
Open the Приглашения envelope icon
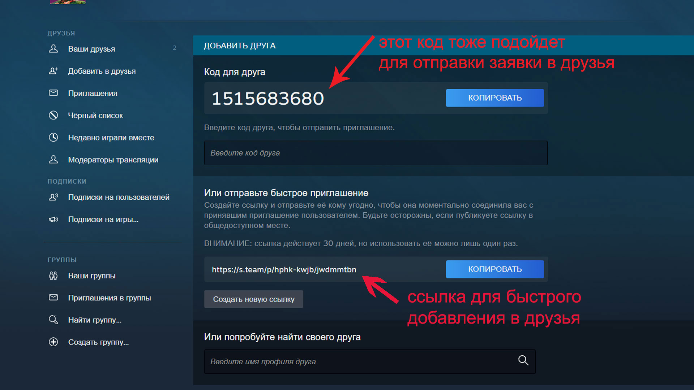(x=53, y=93)
